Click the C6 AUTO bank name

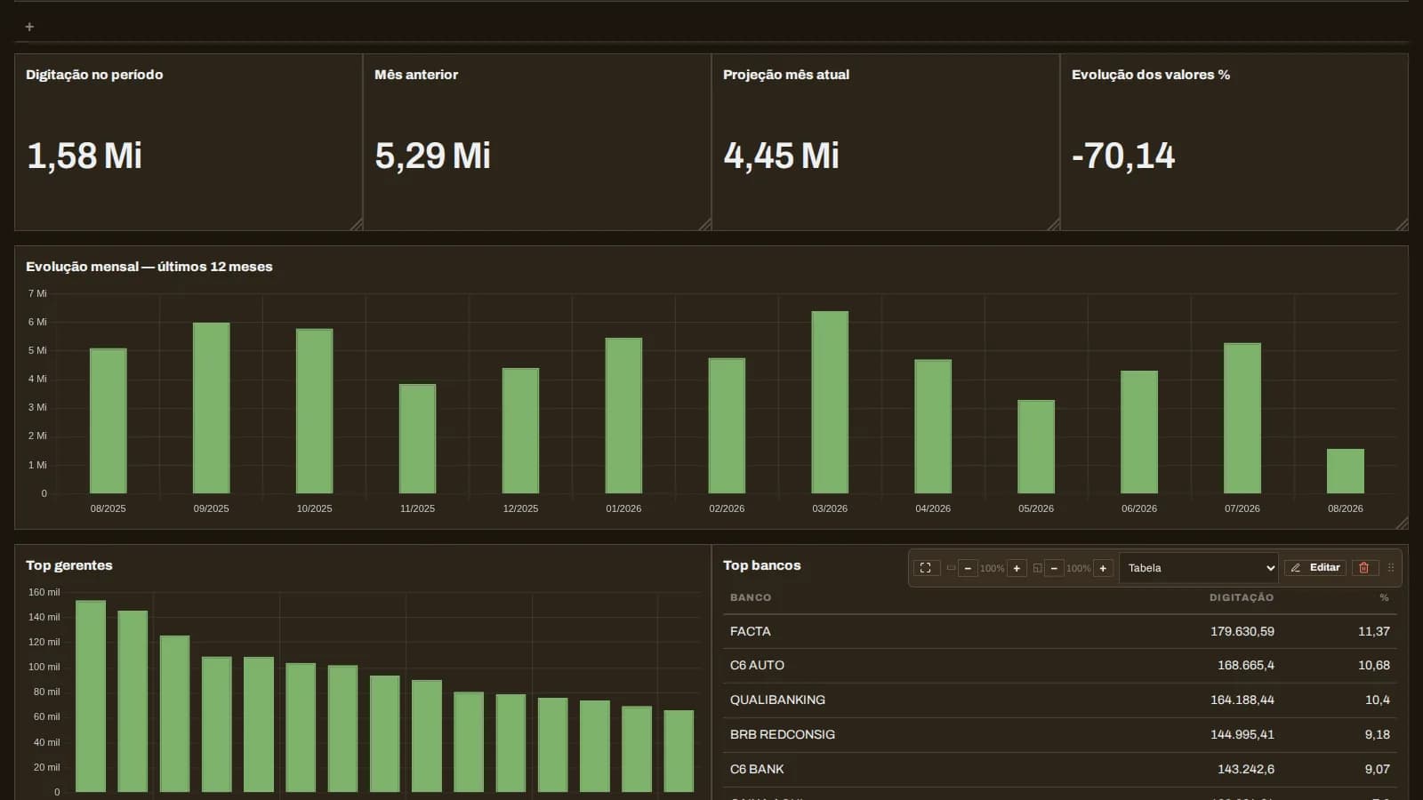(x=757, y=665)
